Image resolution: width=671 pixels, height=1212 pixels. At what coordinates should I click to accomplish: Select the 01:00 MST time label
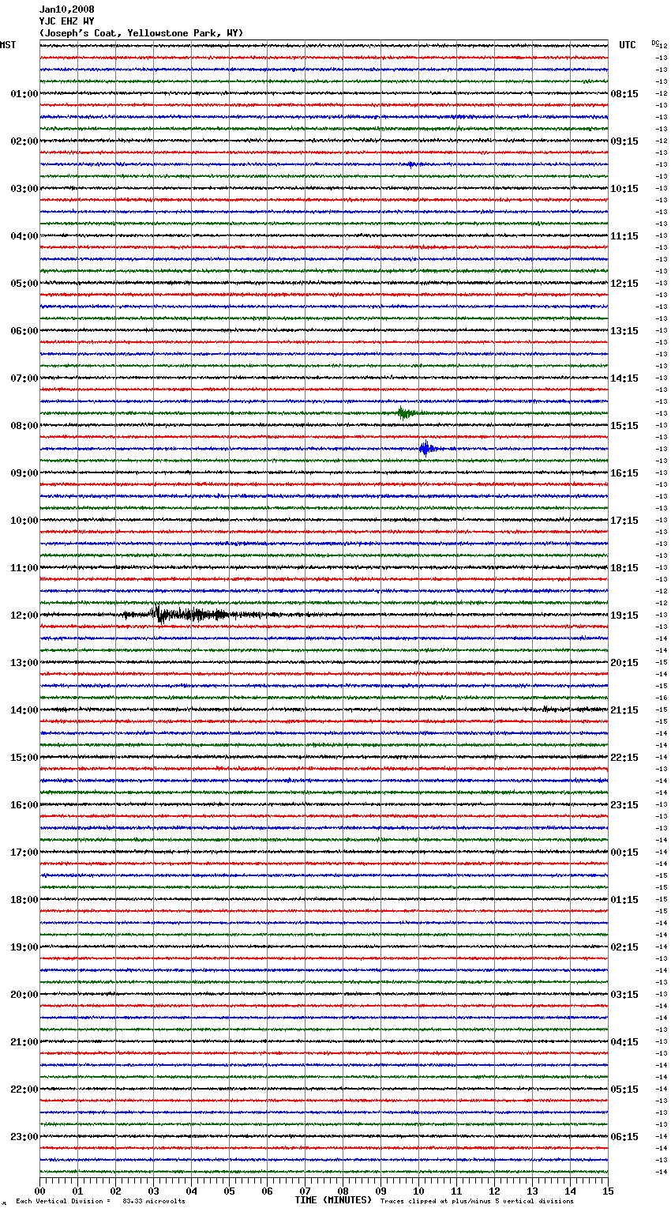click(x=24, y=94)
